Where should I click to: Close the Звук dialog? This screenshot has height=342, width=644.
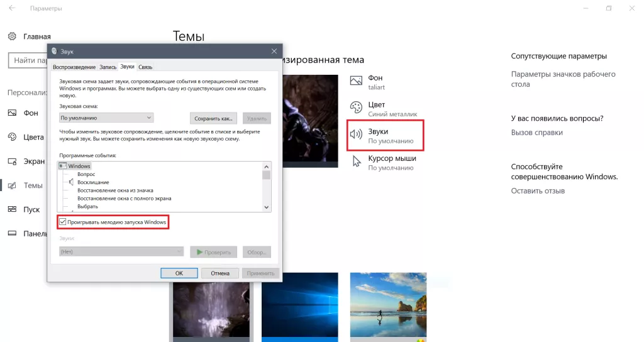click(x=274, y=51)
